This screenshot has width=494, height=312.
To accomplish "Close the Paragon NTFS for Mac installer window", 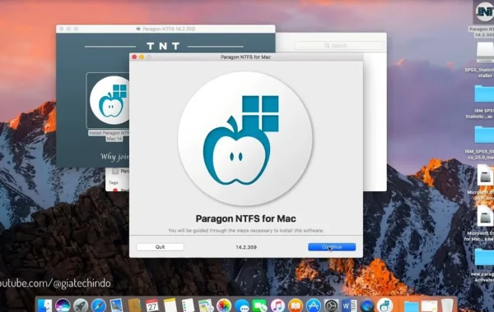I will (134, 57).
